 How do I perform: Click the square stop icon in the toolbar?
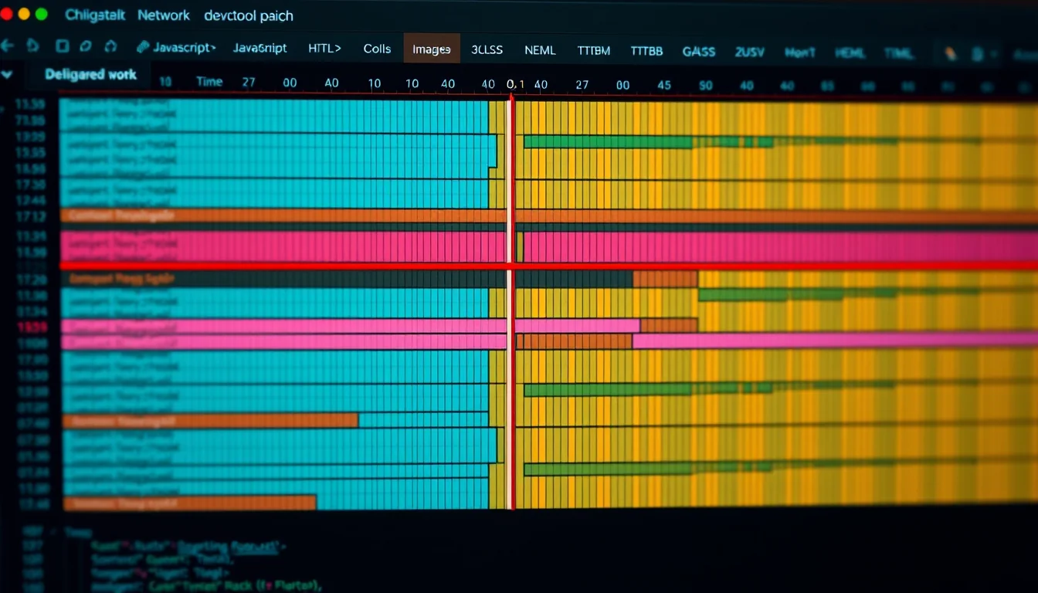click(62, 46)
